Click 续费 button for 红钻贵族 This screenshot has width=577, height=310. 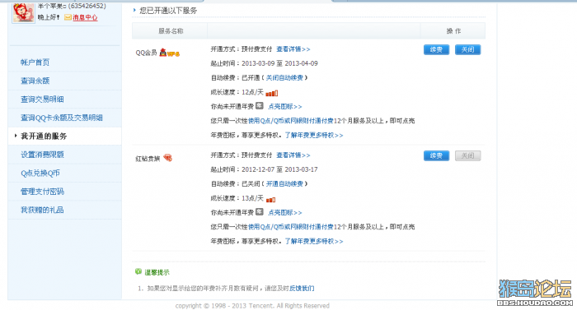(436, 155)
